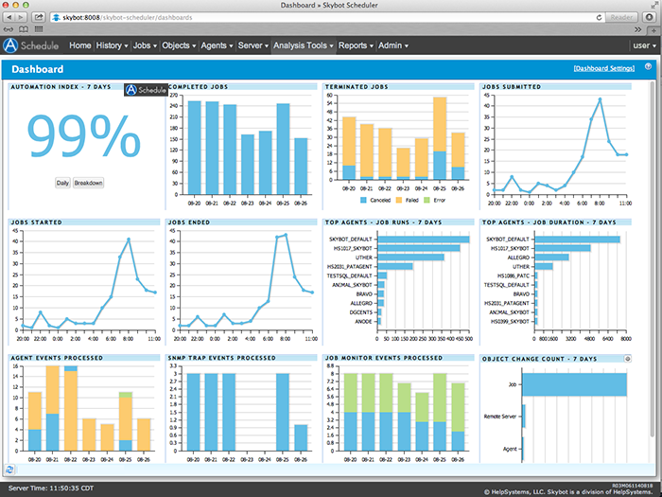Click the TESTSQL_DEFAULT label in Job Duration chart

click(x=507, y=285)
